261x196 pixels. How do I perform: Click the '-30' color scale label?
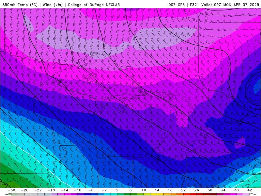(x=11, y=190)
